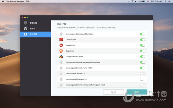This screenshot has width=173, height=108.
Task: Open the Smart Scan sidebar icon
Action: tap(25, 23)
